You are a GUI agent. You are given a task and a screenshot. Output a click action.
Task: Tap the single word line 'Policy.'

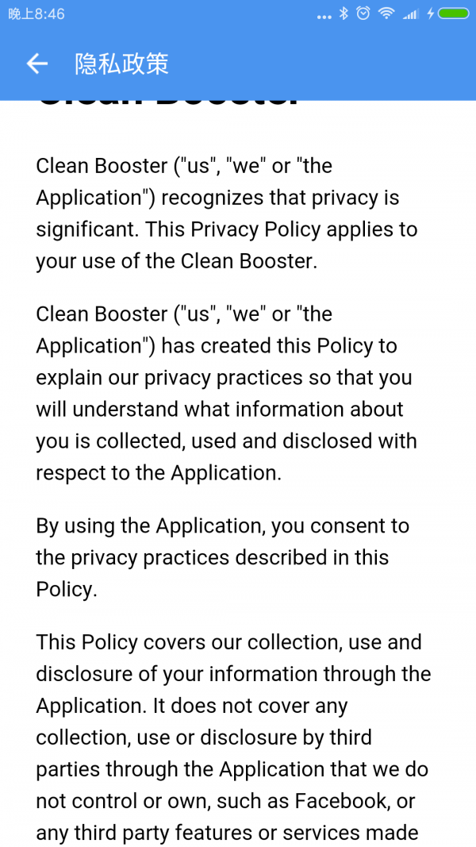(x=67, y=589)
